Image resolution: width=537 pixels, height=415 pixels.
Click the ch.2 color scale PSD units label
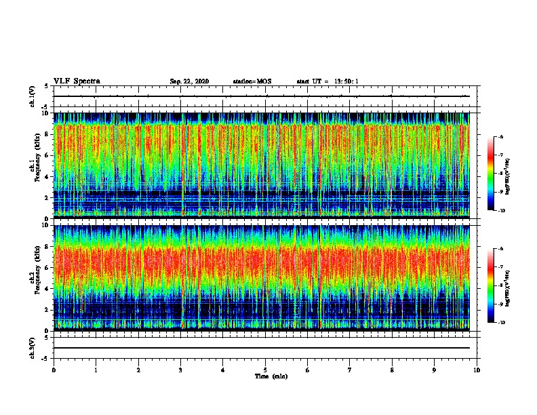pos(508,288)
